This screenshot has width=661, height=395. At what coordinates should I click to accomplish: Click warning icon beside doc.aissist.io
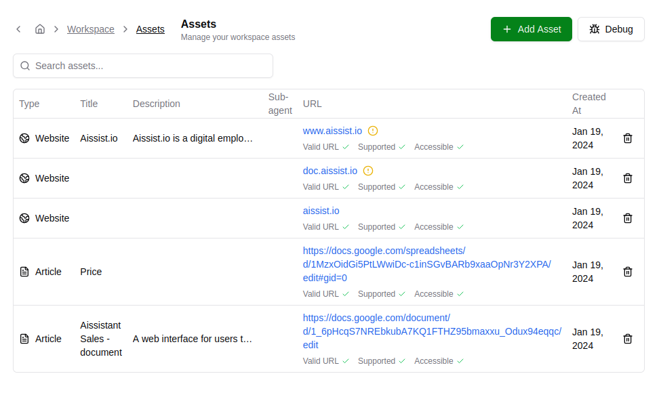coord(368,171)
